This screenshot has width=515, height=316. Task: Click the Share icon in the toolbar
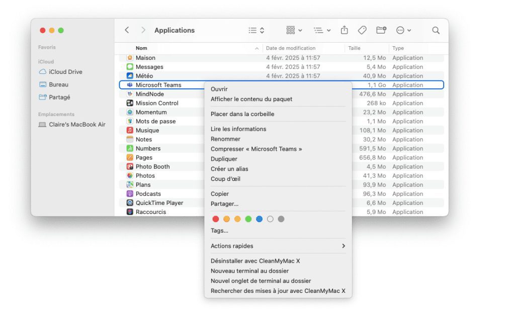(344, 30)
